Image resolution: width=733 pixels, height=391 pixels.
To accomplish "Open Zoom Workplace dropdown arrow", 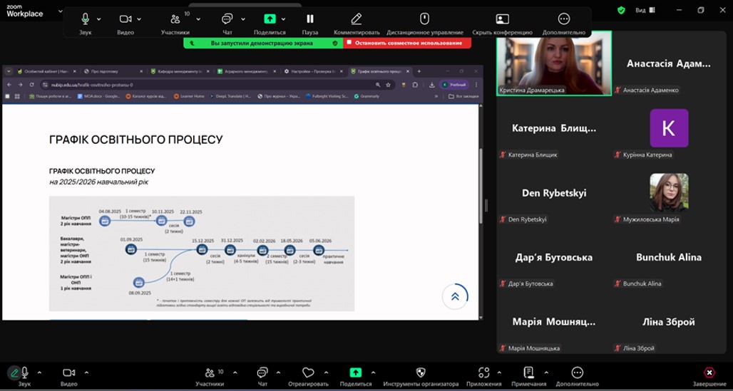I will click(x=60, y=11).
